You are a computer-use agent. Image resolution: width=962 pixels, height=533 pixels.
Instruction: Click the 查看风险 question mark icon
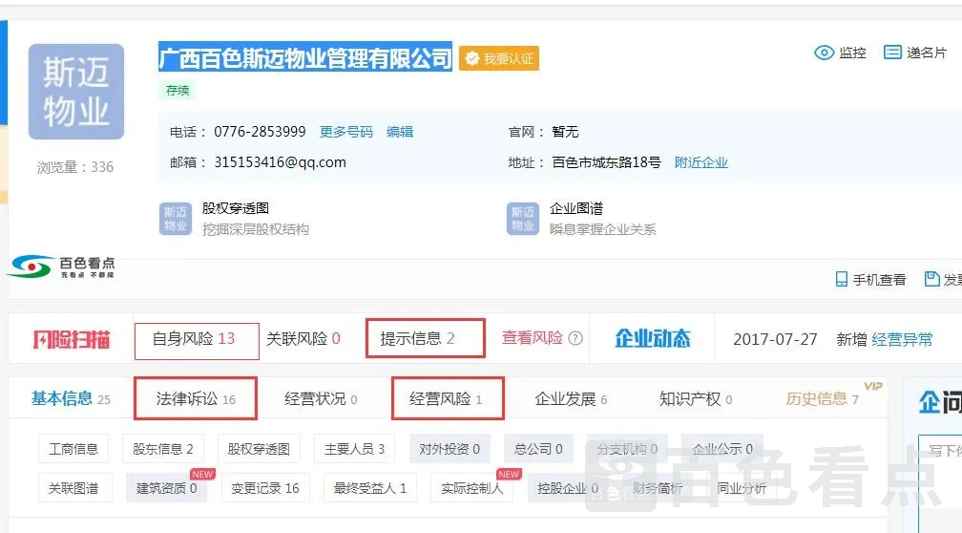(575, 338)
